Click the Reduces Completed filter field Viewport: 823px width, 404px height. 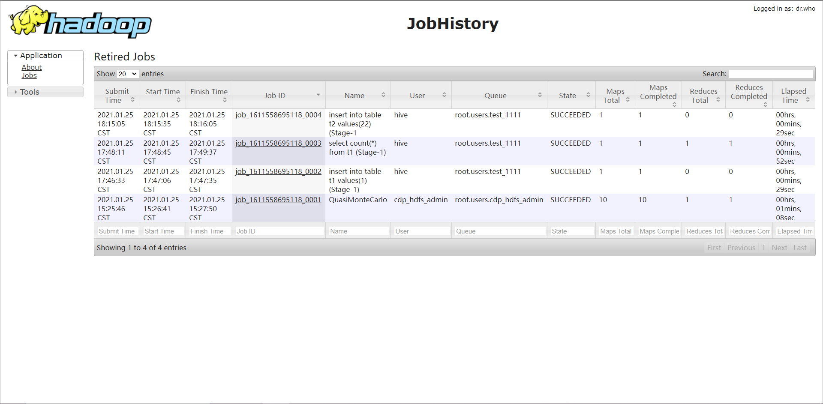(750, 231)
